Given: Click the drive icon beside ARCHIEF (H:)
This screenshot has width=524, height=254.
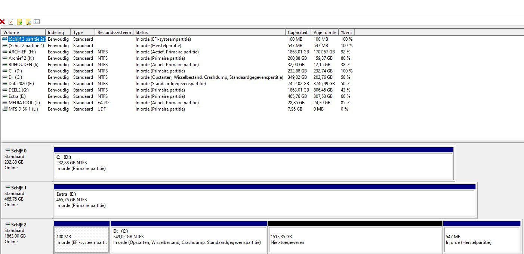Looking at the screenshot, I should (x=5, y=52).
